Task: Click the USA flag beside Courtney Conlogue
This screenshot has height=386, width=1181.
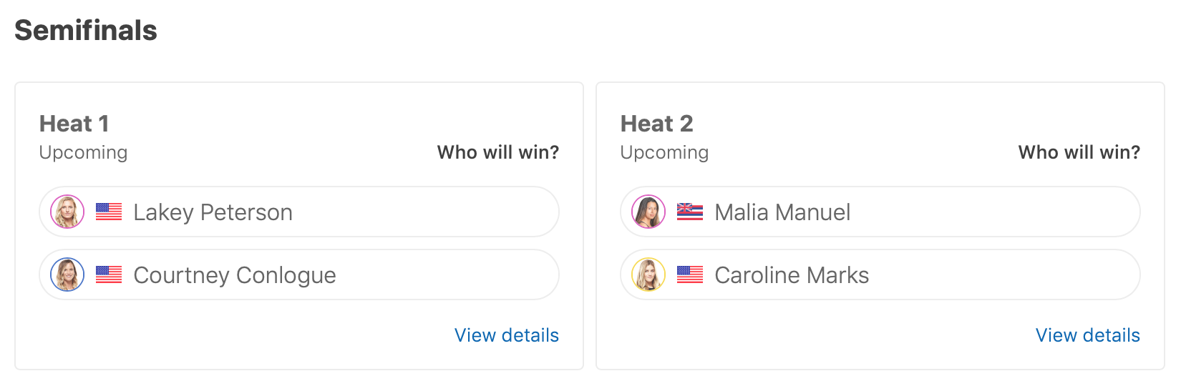Action: point(109,274)
